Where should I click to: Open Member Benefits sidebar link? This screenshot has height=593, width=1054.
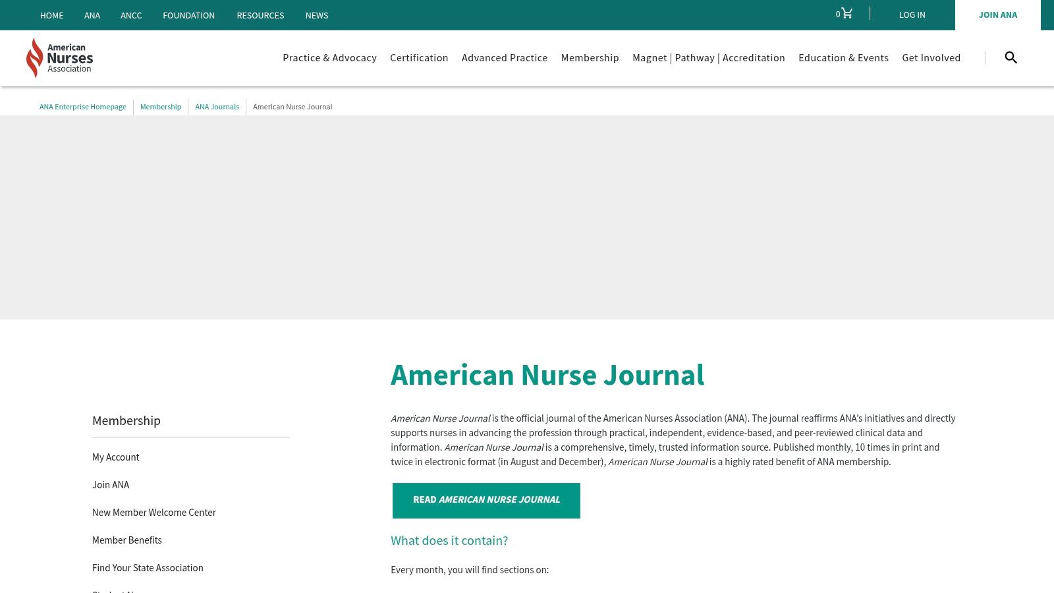127,540
